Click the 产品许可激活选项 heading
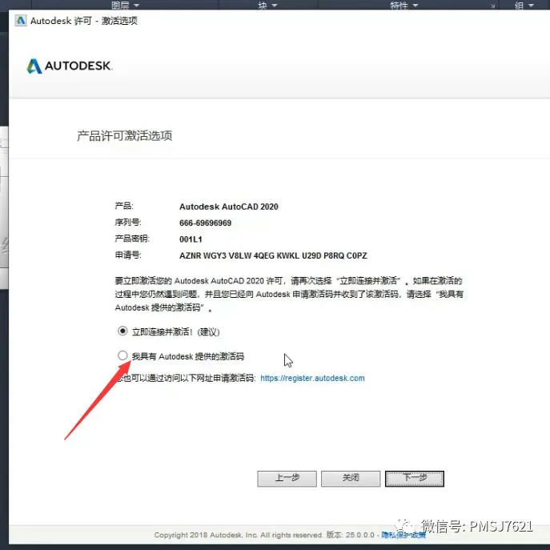Viewport: 550px width, 550px height. coord(125,136)
